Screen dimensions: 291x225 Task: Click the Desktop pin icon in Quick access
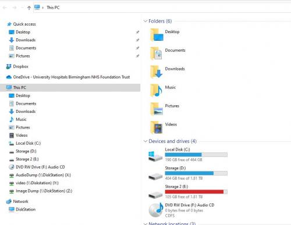coord(137,32)
